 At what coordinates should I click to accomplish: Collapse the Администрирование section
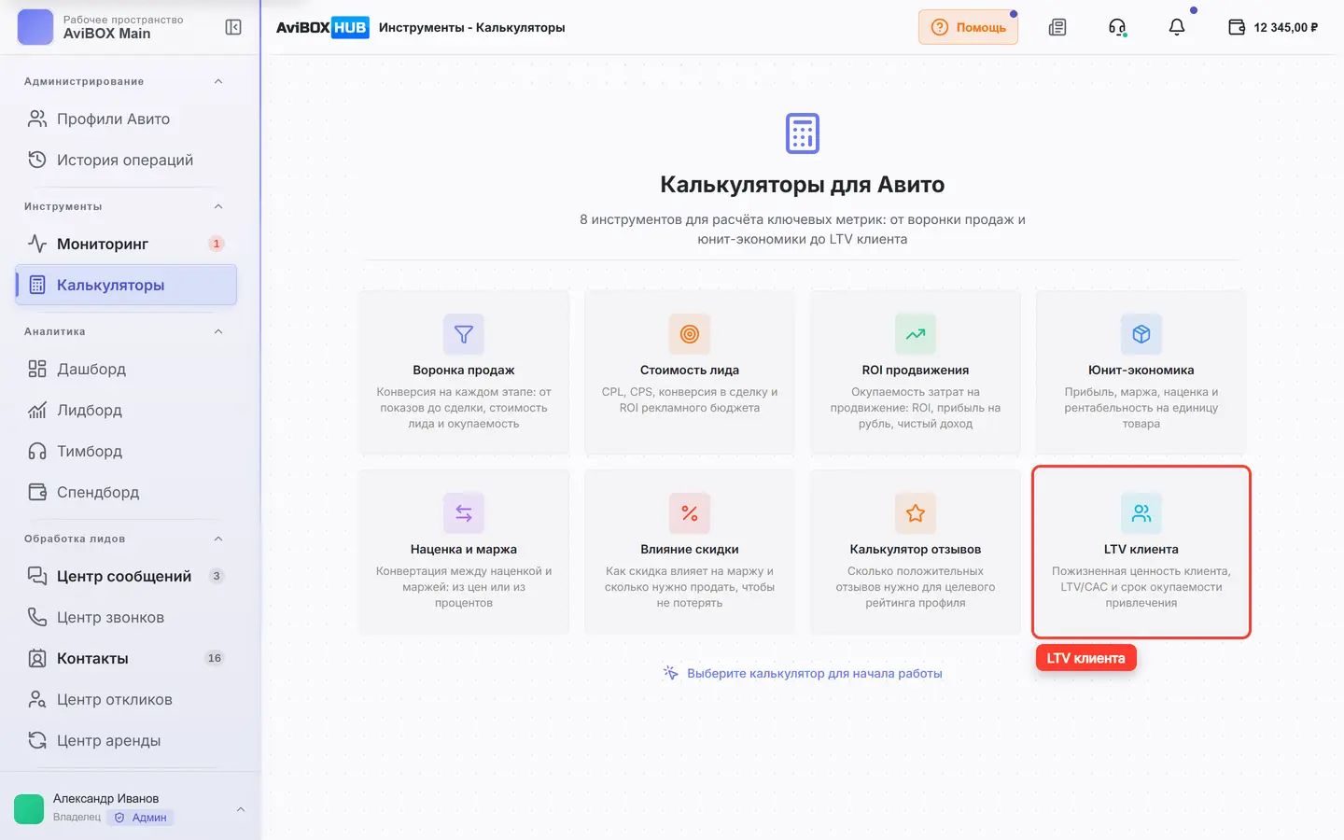(218, 81)
